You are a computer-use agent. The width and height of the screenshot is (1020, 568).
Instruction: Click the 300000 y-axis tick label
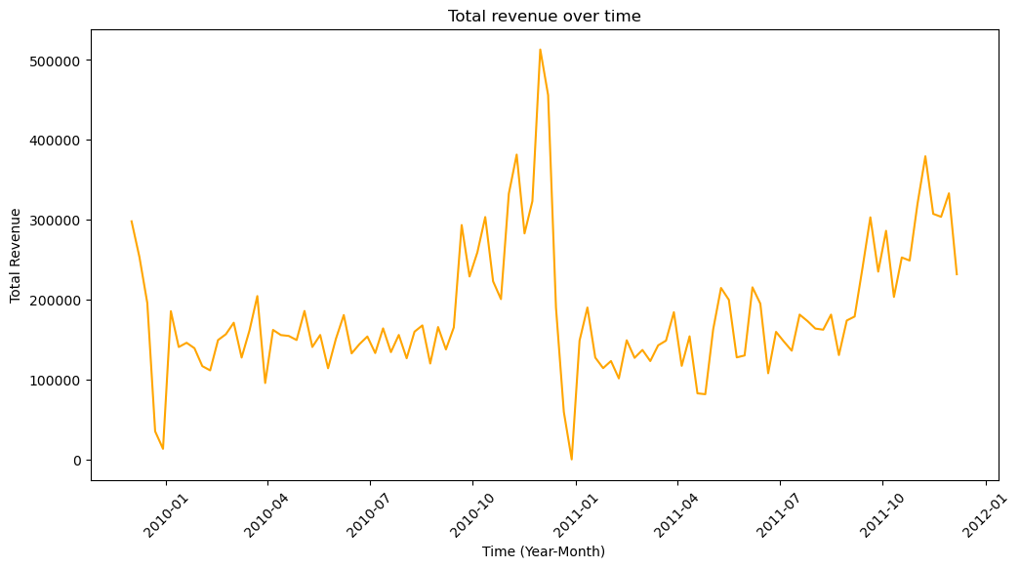[x=56, y=221]
